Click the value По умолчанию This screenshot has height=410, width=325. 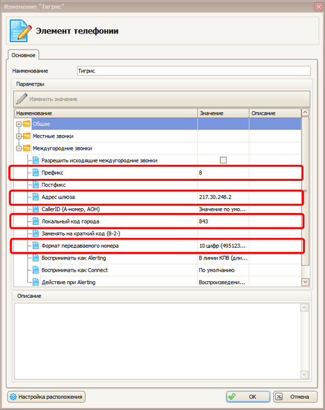coord(216,270)
